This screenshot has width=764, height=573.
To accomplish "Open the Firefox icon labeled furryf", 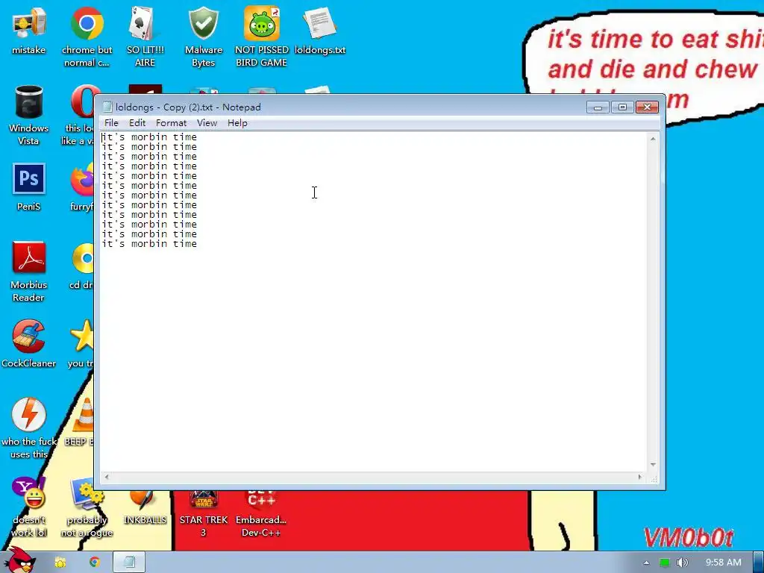I will click(81, 187).
